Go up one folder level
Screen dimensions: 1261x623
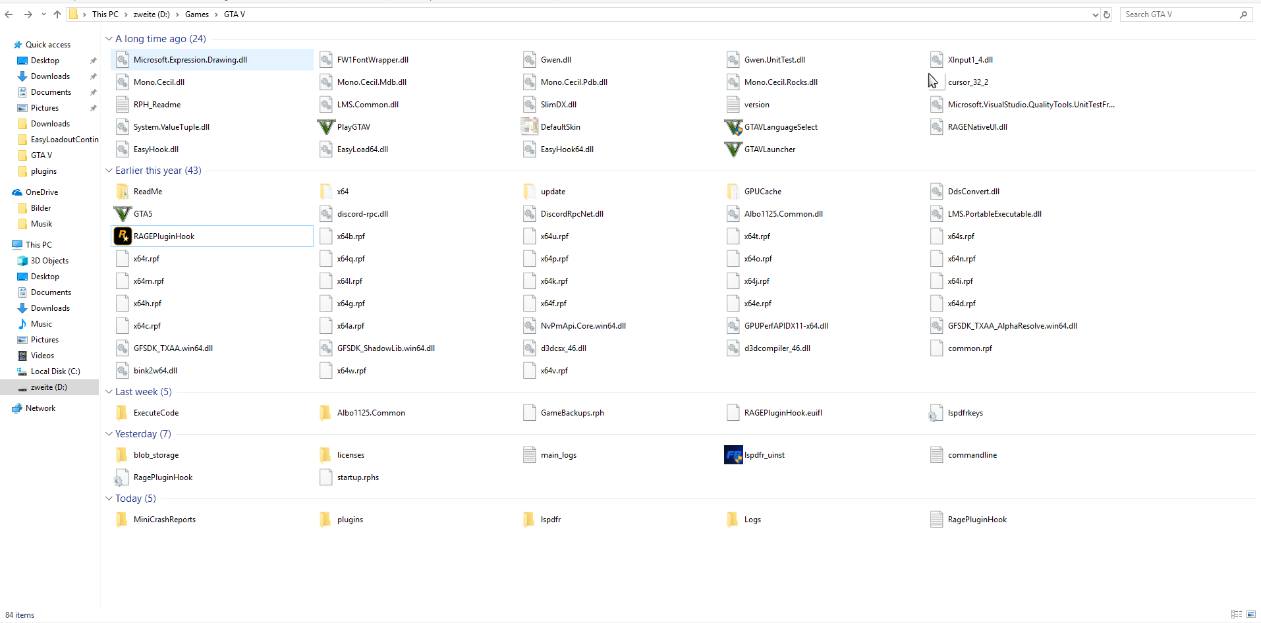(57, 14)
